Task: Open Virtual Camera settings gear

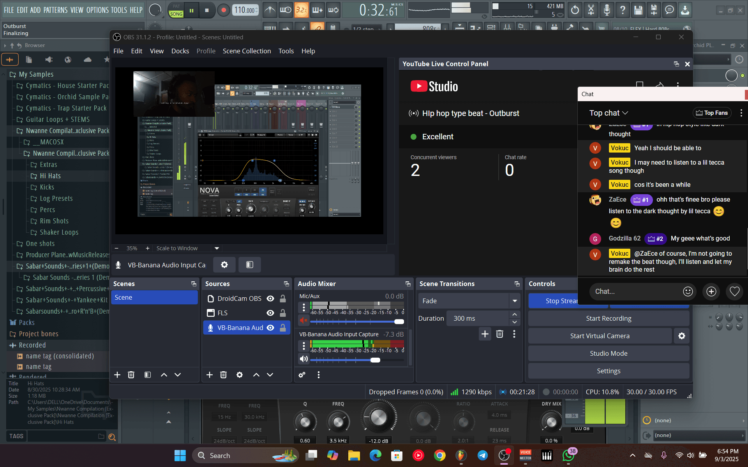Action: (x=682, y=336)
